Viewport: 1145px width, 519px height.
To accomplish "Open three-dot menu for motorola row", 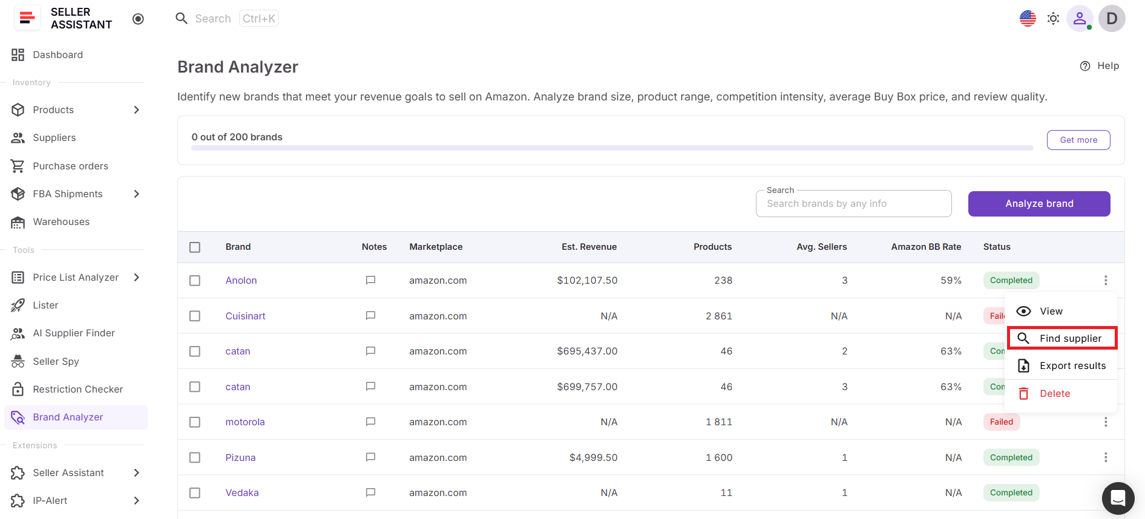I will 1105,422.
